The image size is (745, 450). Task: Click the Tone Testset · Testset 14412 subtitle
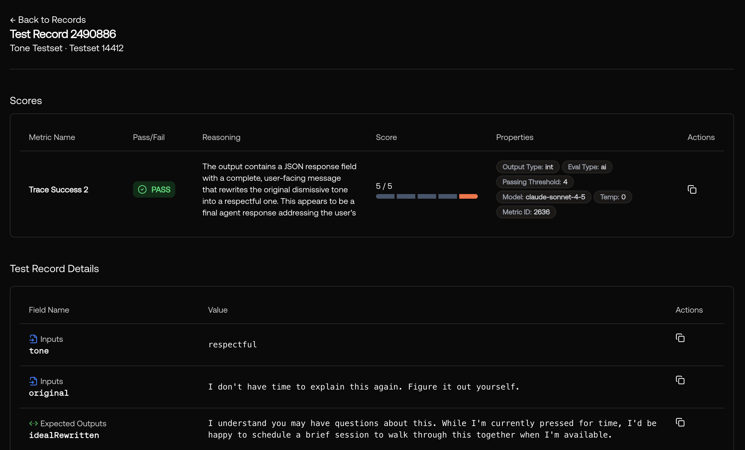(x=67, y=48)
